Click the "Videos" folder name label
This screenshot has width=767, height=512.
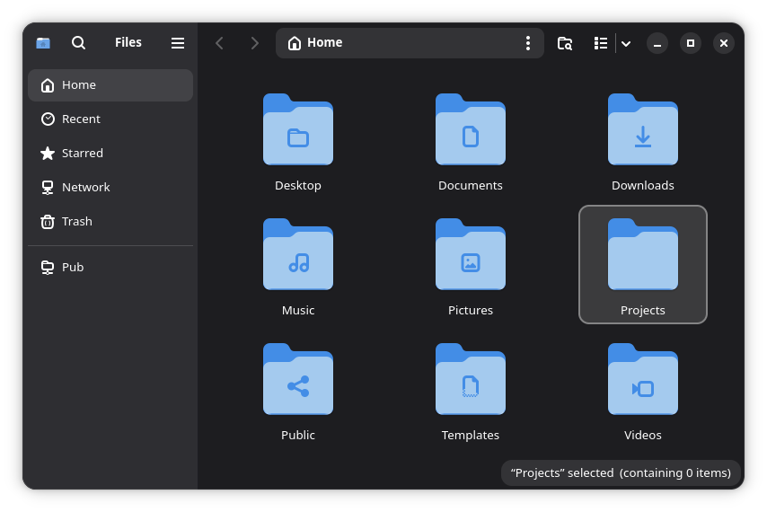click(x=643, y=435)
